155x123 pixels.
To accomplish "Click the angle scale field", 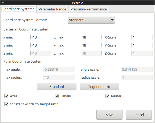I will coord(137,69).
